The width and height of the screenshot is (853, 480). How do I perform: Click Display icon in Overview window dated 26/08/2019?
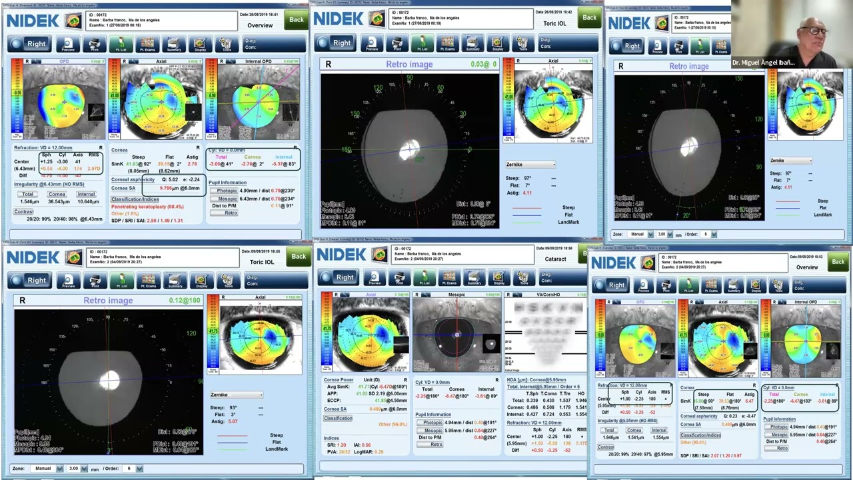point(200,44)
